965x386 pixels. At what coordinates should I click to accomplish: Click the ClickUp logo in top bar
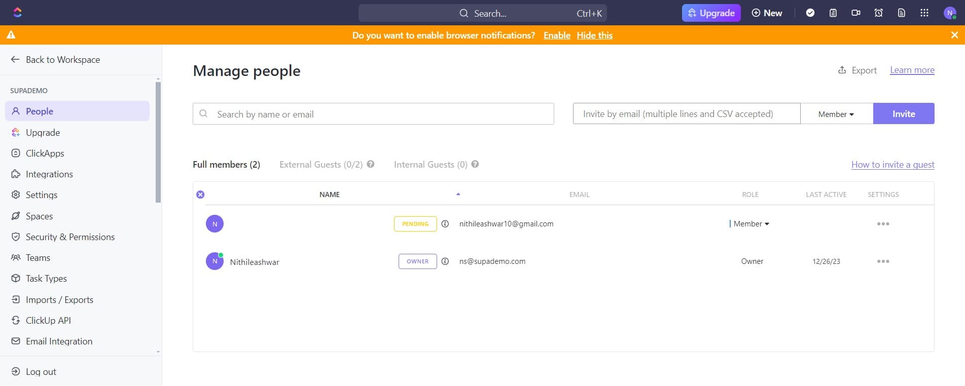pos(17,13)
